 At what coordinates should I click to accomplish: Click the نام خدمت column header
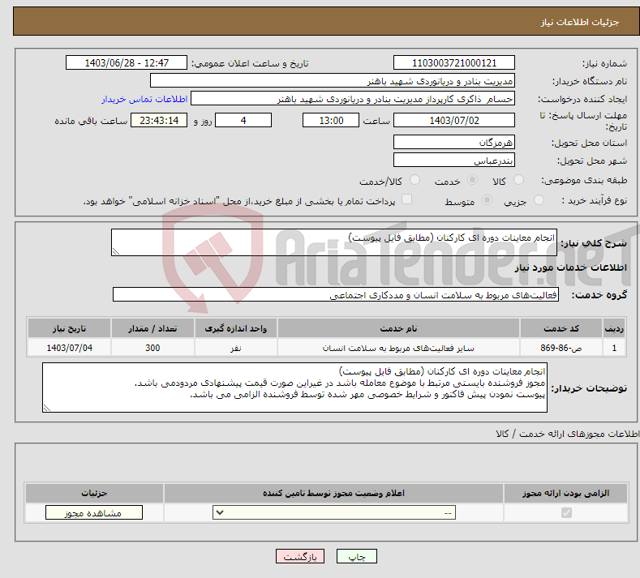click(x=398, y=328)
